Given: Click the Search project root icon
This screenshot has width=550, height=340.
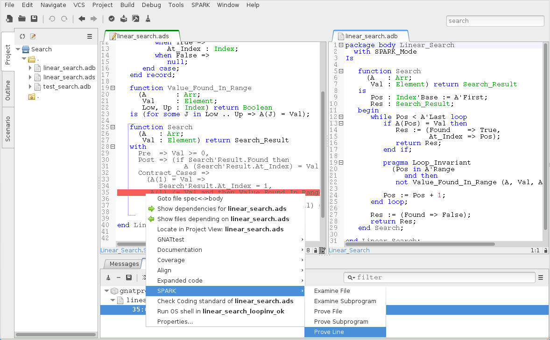Looking at the screenshot, I should pyautogui.click(x=26, y=49).
